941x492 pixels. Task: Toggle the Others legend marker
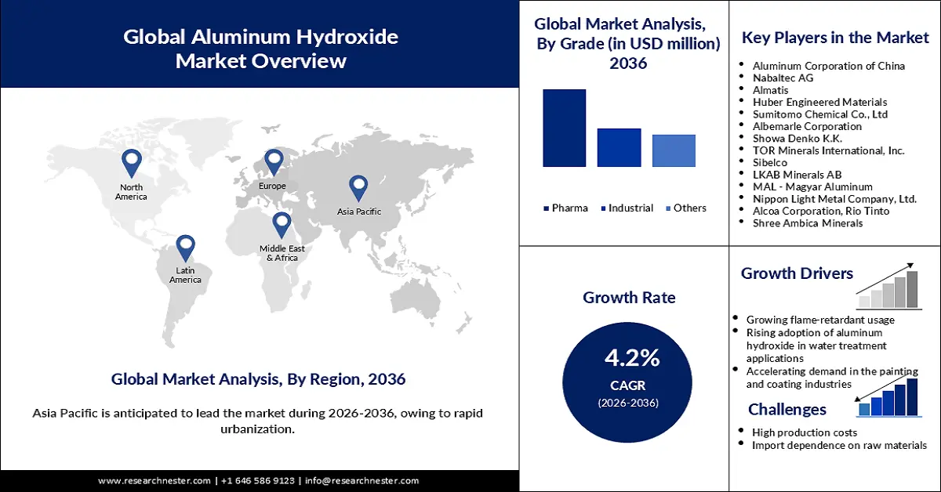coord(670,208)
